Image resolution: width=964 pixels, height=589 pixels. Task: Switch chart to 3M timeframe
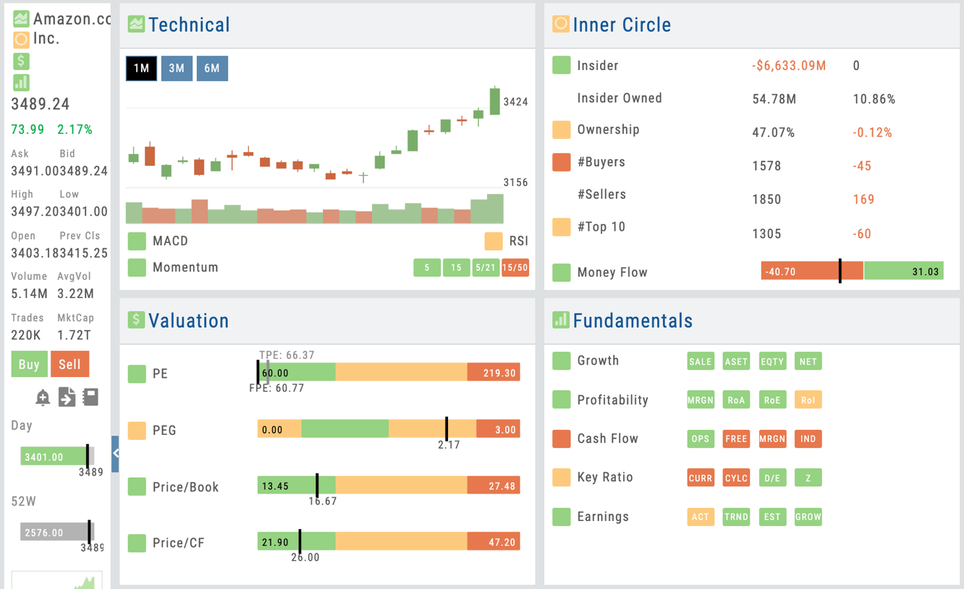pos(177,69)
